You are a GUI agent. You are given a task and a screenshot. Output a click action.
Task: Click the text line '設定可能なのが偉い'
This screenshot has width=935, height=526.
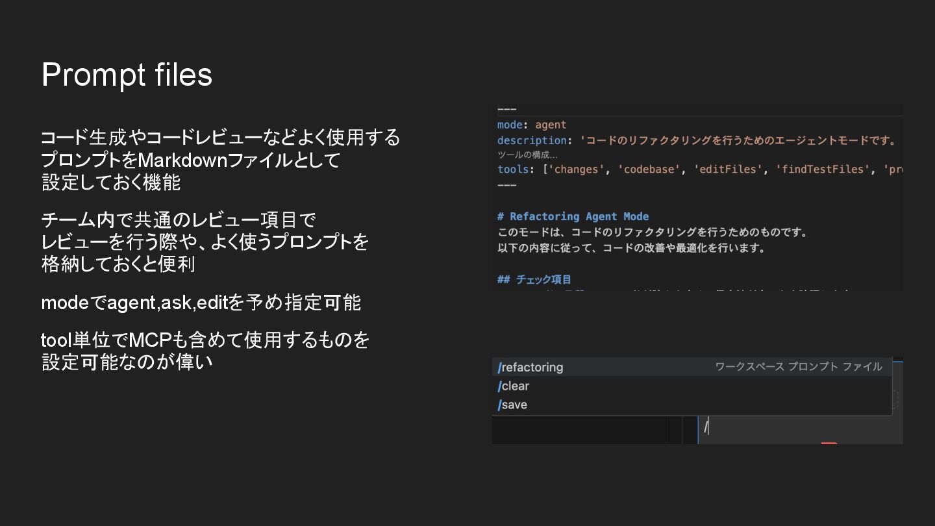pyautogui.click(x=127, y=362)
